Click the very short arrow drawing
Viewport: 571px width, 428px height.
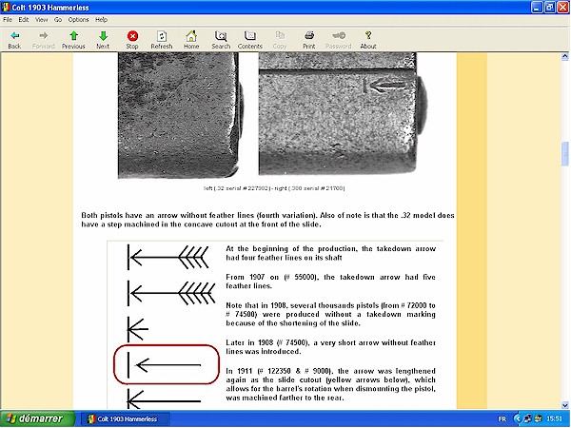coord(138,329)
